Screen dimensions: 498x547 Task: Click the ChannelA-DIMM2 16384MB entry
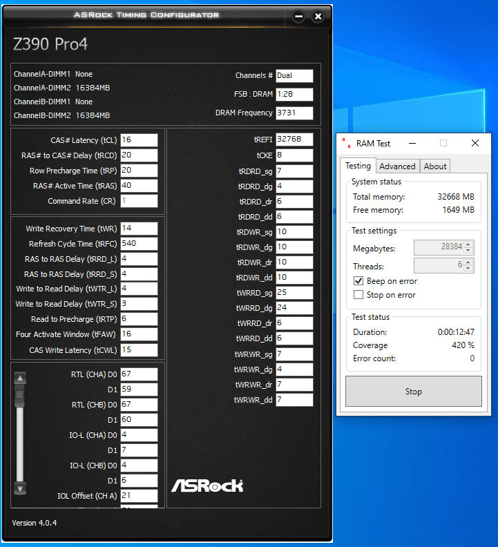[x=61, y=88]
